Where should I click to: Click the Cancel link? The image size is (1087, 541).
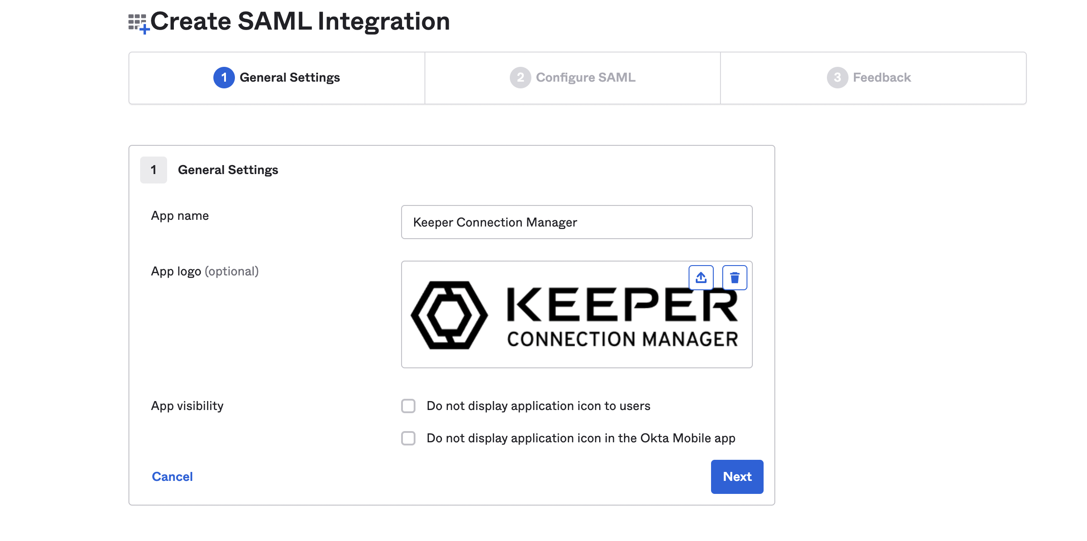tap(172, 476)
